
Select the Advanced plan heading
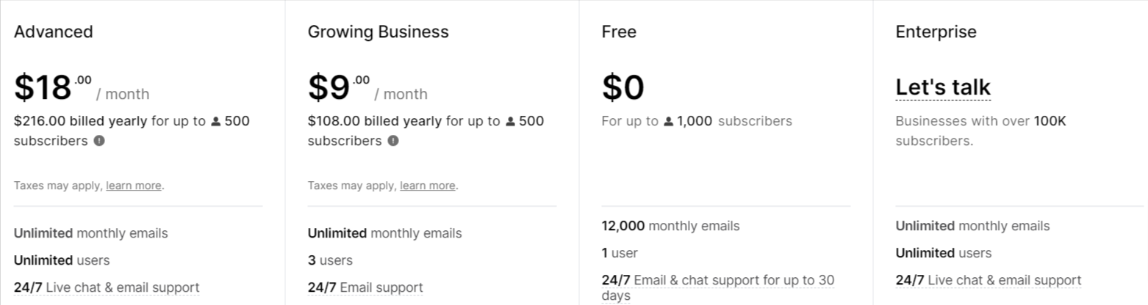[x=53, y=32]
